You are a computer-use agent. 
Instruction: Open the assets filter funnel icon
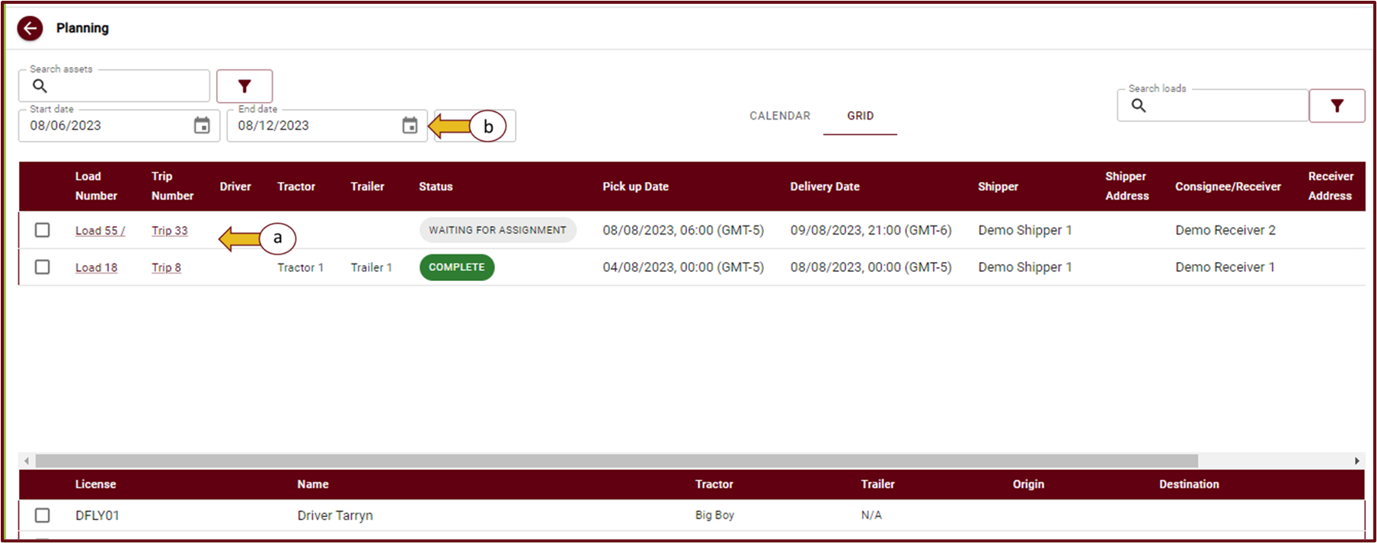[244, 86]
